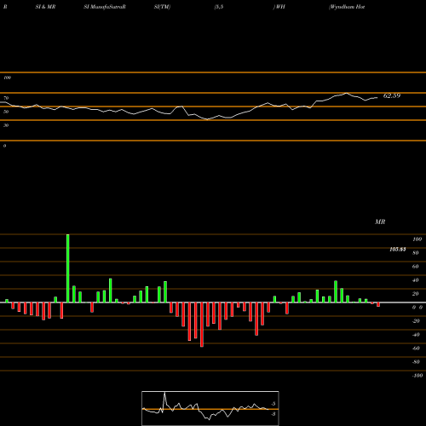The height and width of the screenshot is (426, 426).
Task: Click the MR axis label 60
Action: click(x=415, y=267)
